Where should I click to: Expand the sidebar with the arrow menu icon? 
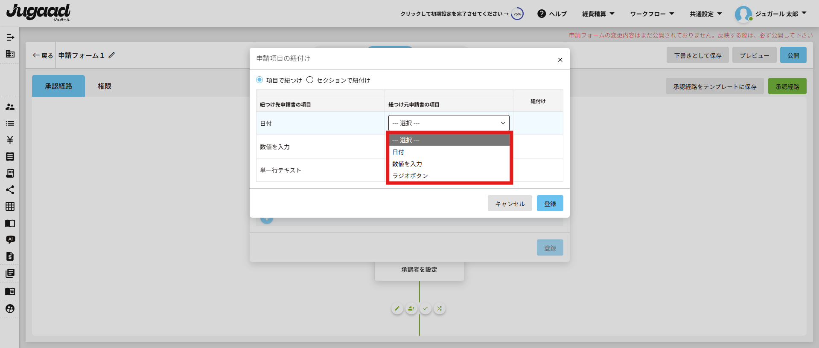(x=10, y=37)
